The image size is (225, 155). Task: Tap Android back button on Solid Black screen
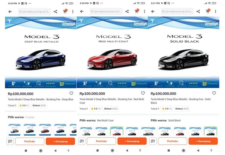click(x=198, y=150)
